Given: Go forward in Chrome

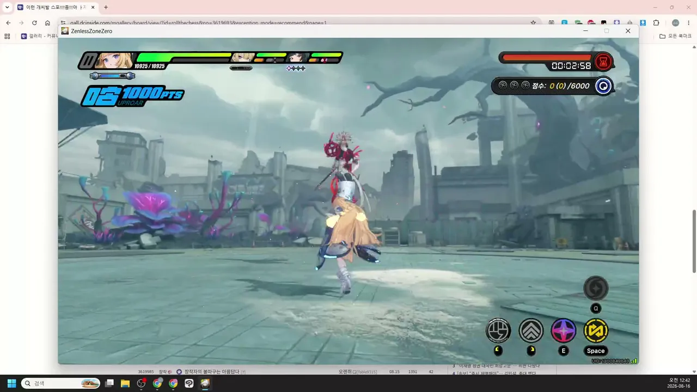Looking at the screenshot, I should [x=21, y=23].
